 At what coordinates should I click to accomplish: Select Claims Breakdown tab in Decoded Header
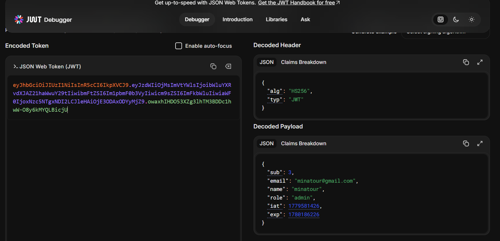[303, 62]
